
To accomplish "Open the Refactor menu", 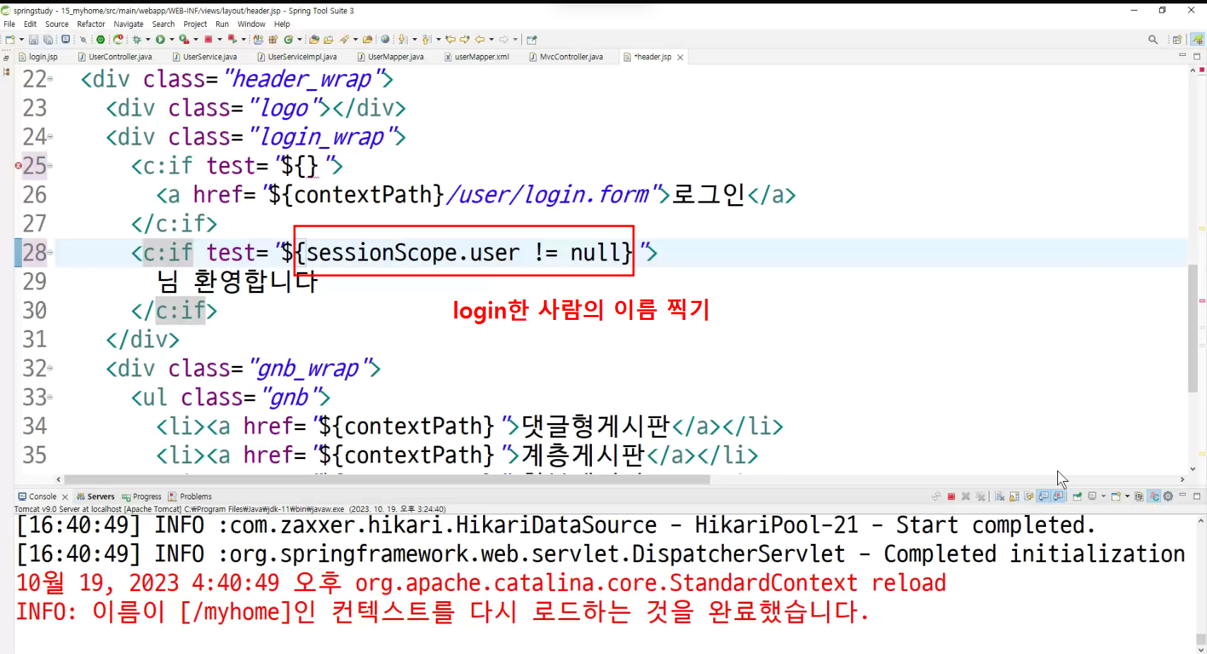I will click(91, 24).
